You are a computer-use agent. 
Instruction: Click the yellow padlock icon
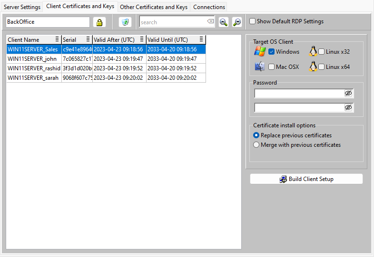(99, 22)
